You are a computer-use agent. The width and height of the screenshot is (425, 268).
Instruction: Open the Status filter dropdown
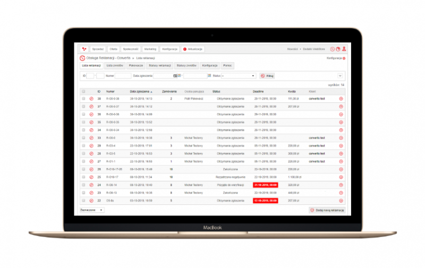click(x=239, y=76)
